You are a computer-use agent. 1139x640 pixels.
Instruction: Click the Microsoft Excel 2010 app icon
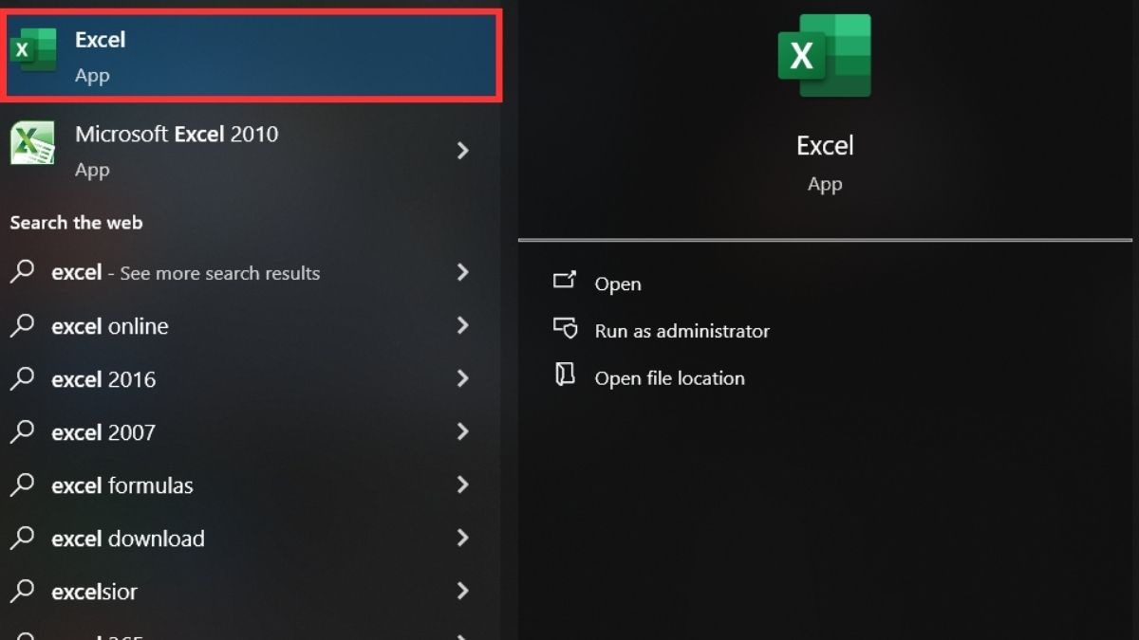tap(32, 144)
